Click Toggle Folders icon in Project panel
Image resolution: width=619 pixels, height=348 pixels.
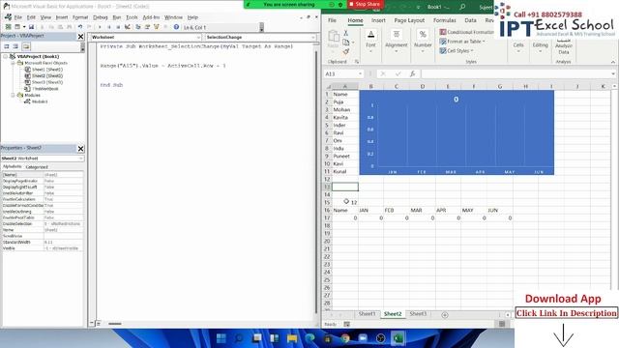[26, 46]
